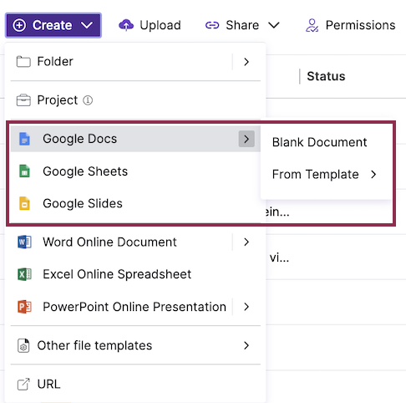Viewport: 406px width, 403px height.
Task: Click the Upload button label
Action: pyautogui.click(x=160, y=25)
